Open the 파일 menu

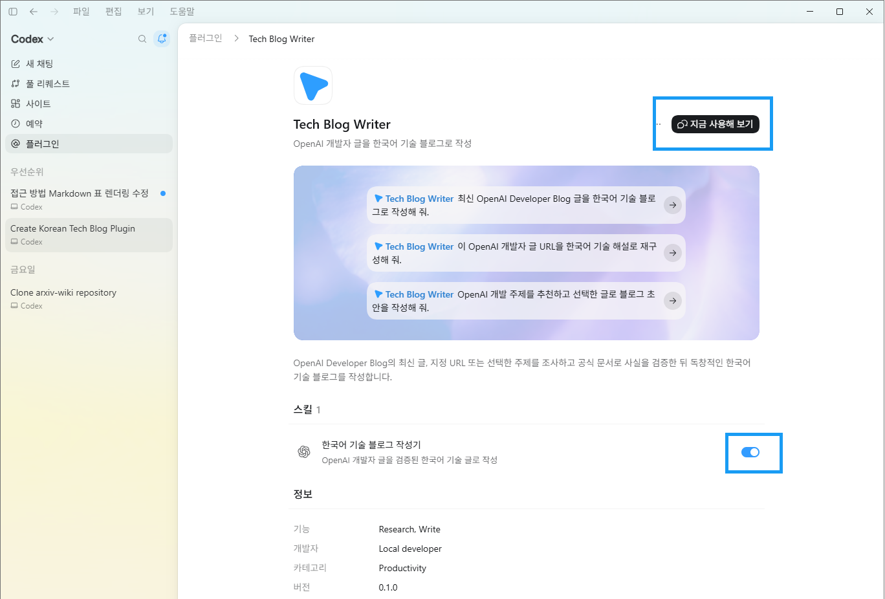82,12
